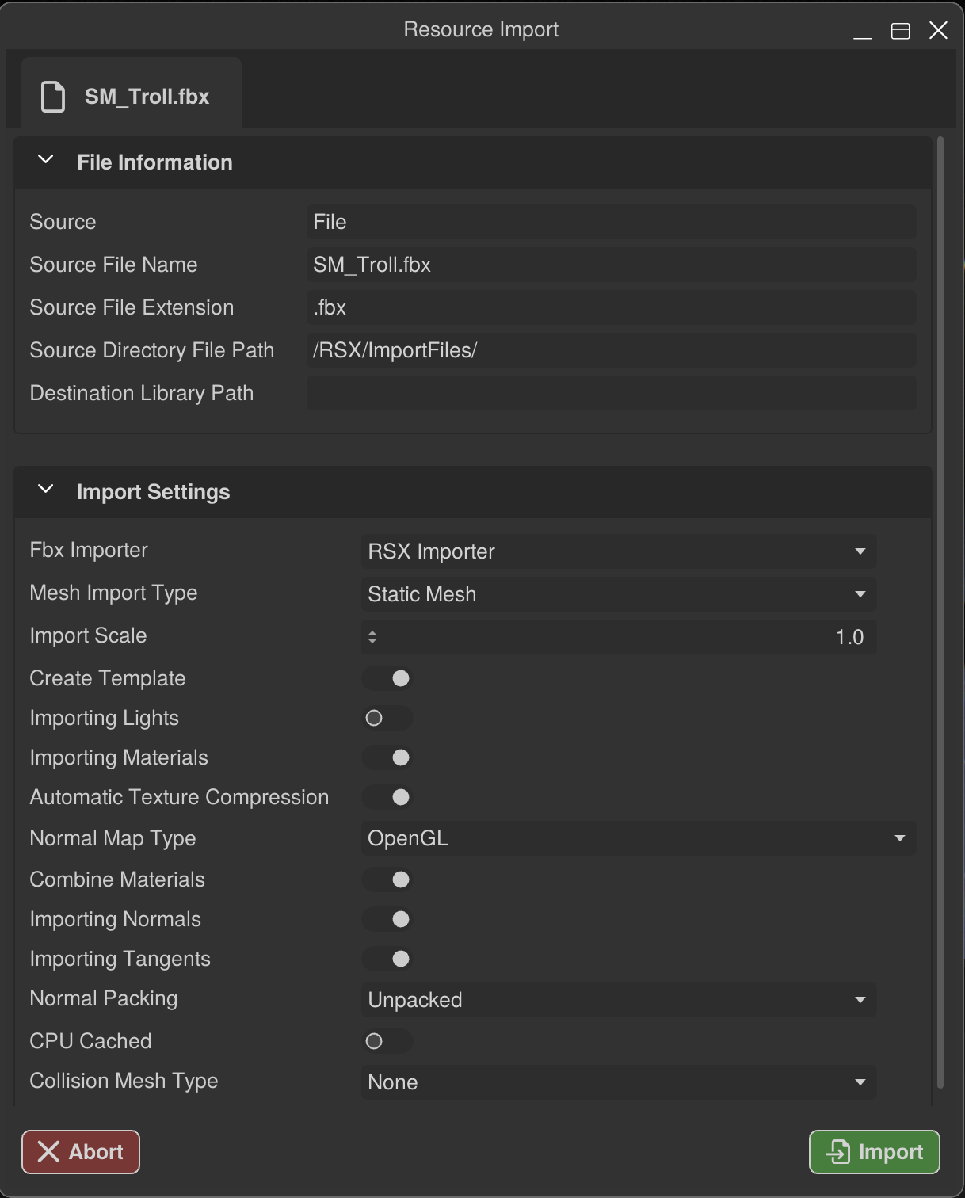Enable the Importing Lights toggle
The image size is (965, 1198).
[x=387, y=718]
